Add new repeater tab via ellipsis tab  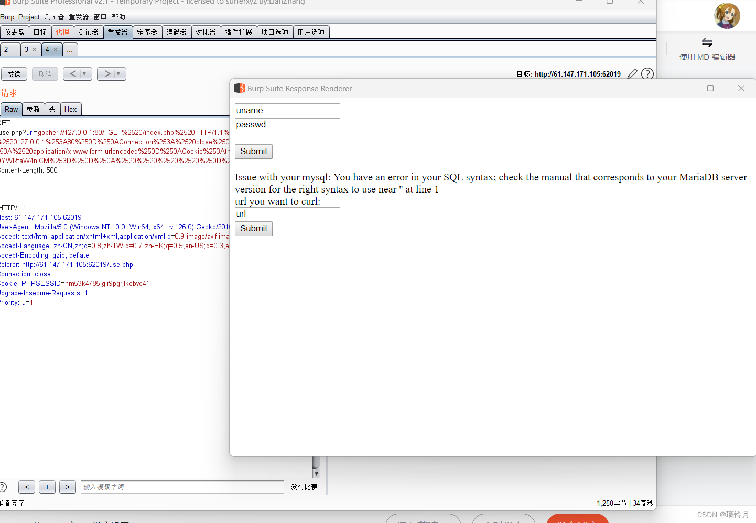click(x=70, y=50)
